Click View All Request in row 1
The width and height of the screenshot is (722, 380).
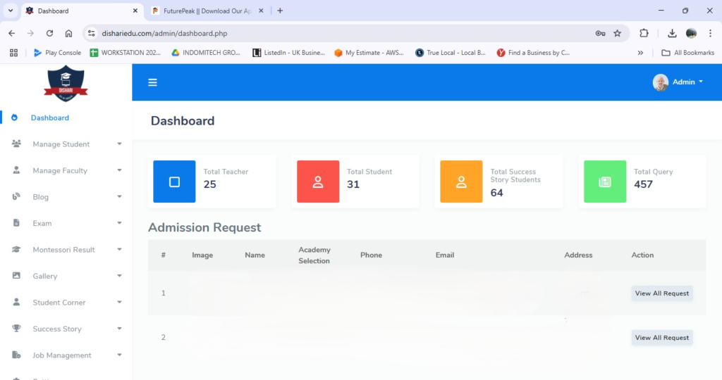pos(661,293)
